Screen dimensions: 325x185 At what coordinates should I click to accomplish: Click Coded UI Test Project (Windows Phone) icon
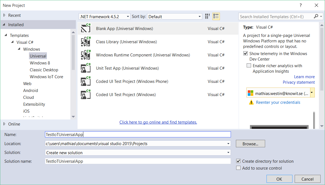pos(86,81)
